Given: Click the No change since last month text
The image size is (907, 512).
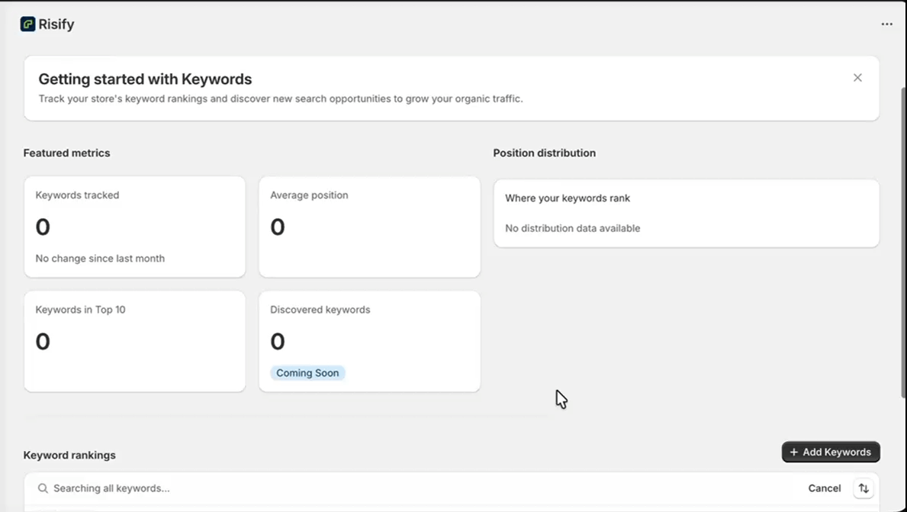Looking at the screenshot, I should (x=100, y=259).
